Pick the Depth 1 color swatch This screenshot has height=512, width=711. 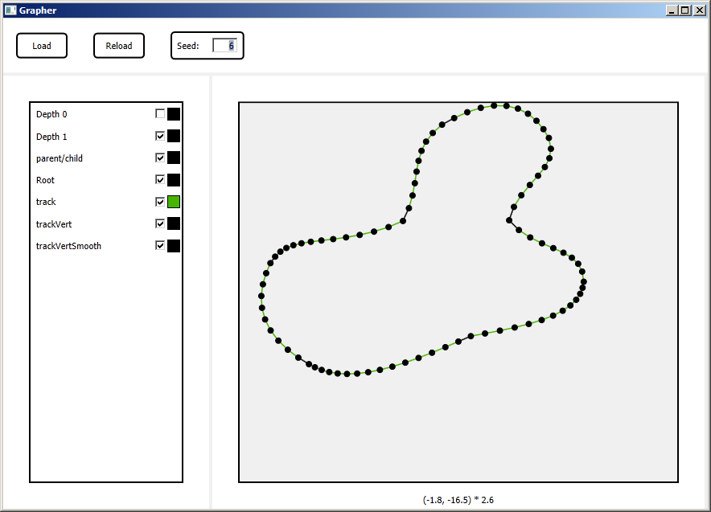point(174,137)
